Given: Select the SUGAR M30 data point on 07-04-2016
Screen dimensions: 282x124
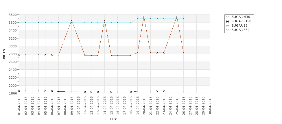Looking at the screenshot, I should (x=58, y=55).
